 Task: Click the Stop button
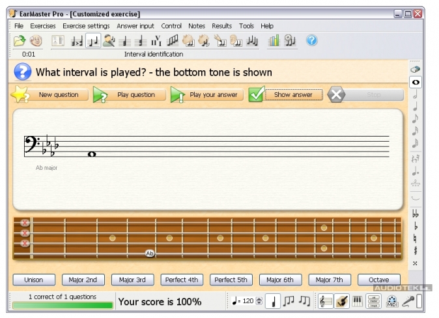point(365,95)
